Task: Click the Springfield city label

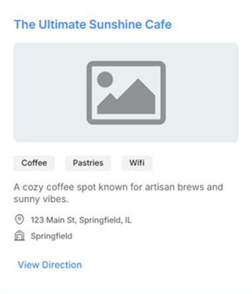Action: pyautogui.click(x=51, y=236)
